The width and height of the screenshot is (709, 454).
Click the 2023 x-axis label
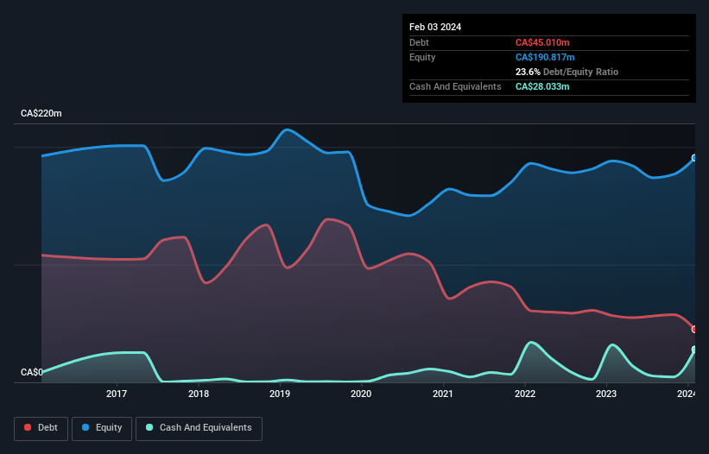coord(606,394)
